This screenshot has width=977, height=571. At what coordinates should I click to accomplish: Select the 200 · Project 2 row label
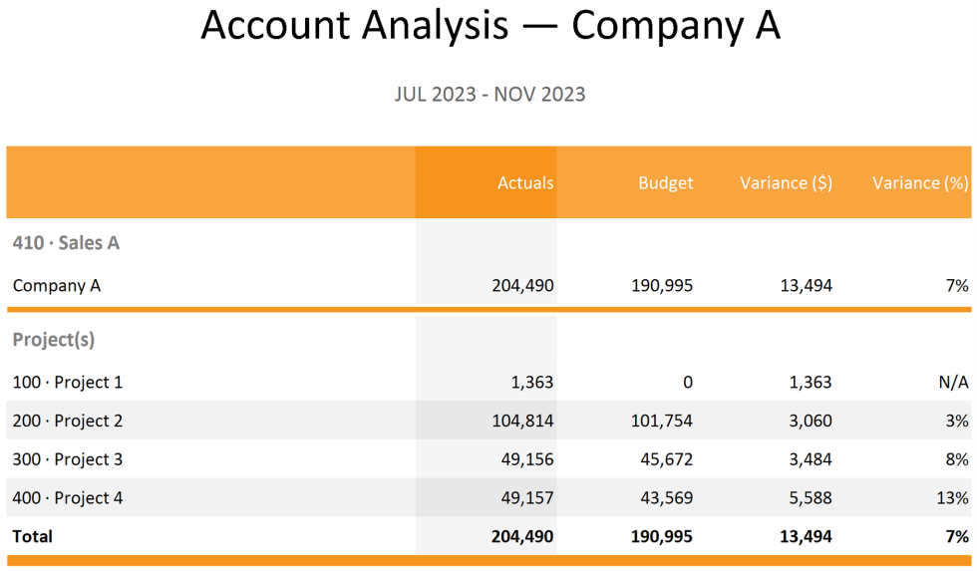point(68,421)
